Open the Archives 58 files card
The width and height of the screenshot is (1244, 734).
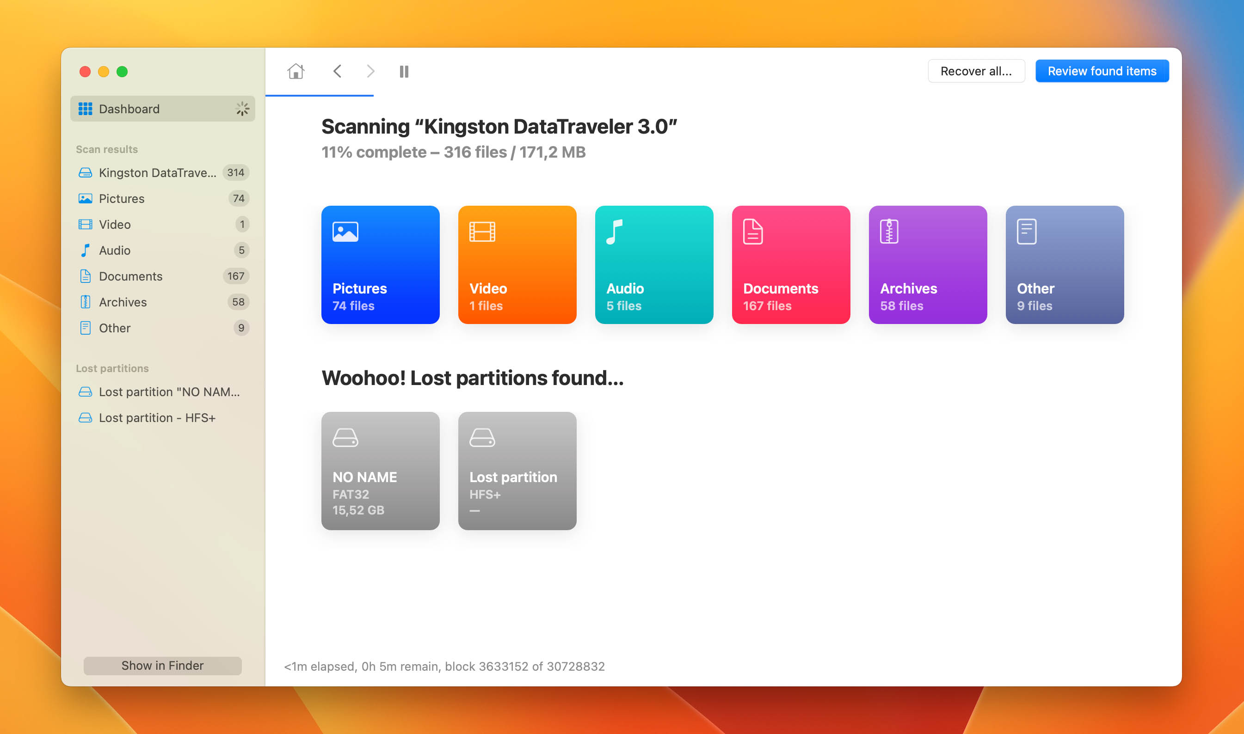point(928,264)
